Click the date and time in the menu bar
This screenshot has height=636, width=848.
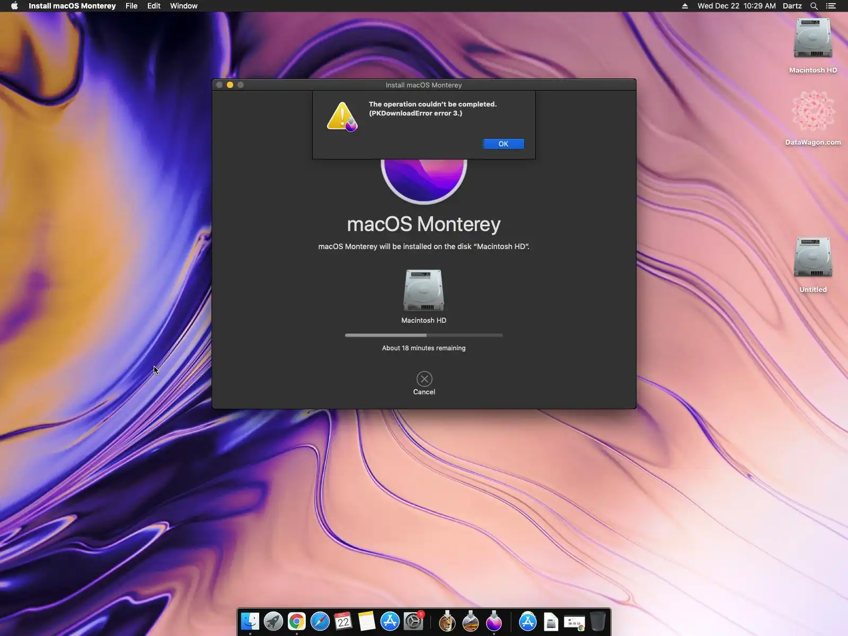(737, 6)
